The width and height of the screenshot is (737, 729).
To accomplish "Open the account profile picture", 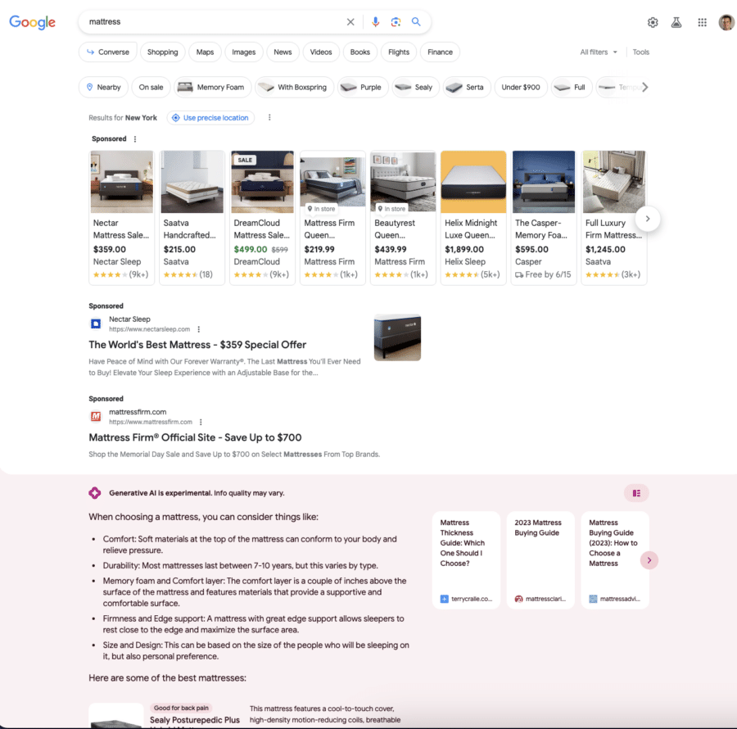I will pos(726,22).
